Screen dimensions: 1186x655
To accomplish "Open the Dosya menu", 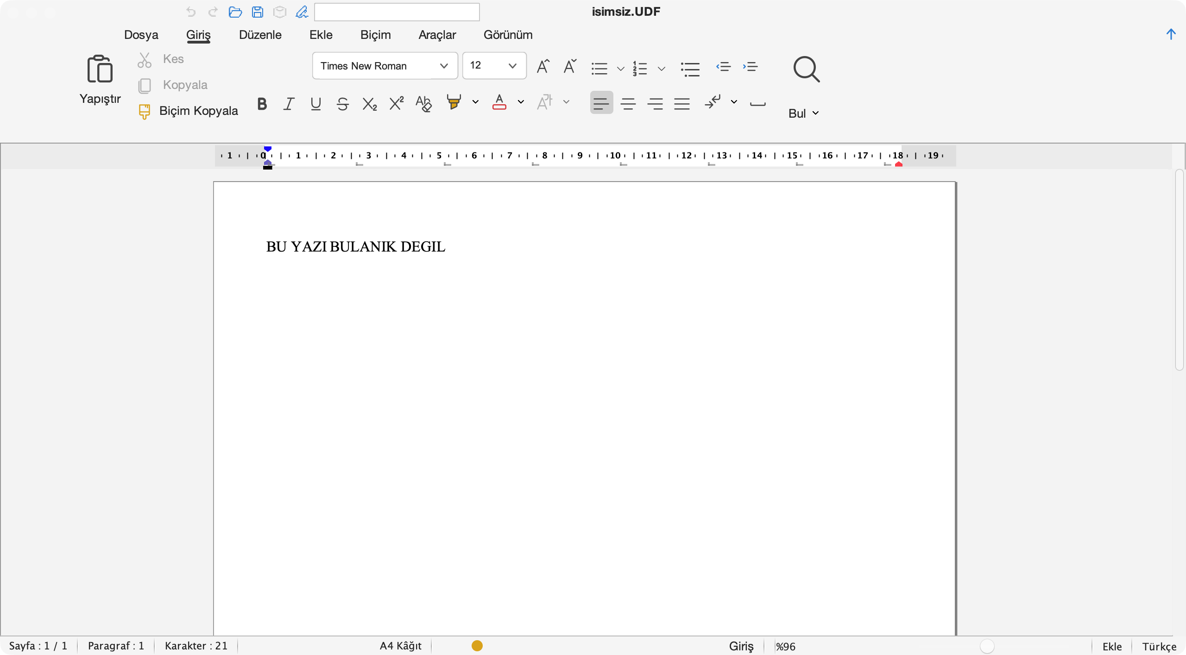I will point(141,35).
